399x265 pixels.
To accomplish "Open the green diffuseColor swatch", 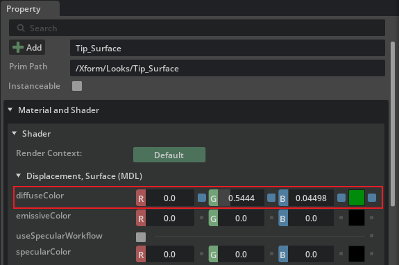I will click(x=357, y=198).
